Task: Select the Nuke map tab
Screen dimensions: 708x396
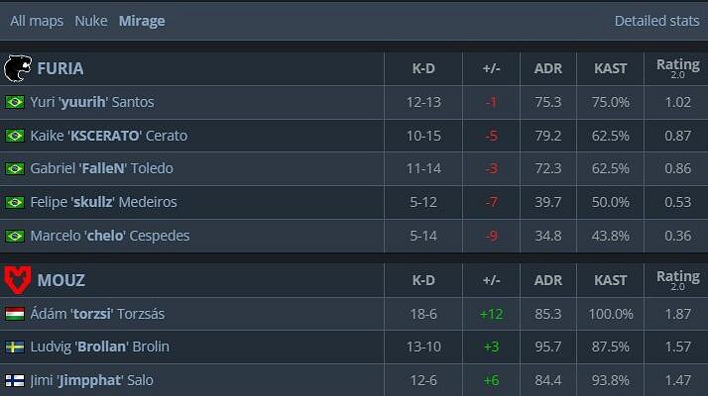Action: pyautogui.click(x=91, y=21)
